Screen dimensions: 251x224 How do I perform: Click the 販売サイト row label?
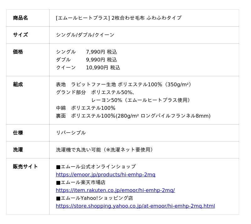(25, 167)
